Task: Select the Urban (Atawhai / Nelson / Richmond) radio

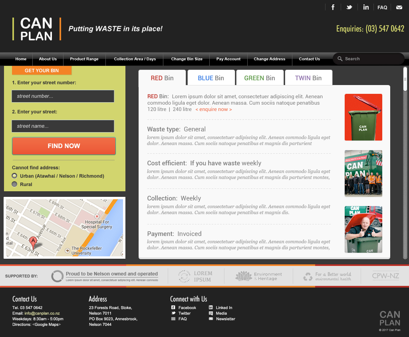Action: click(x=14, y=176)
